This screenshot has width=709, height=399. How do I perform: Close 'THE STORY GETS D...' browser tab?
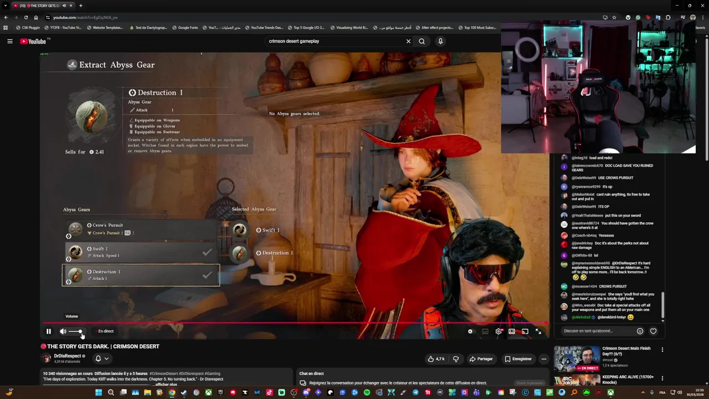coord(71,6)
